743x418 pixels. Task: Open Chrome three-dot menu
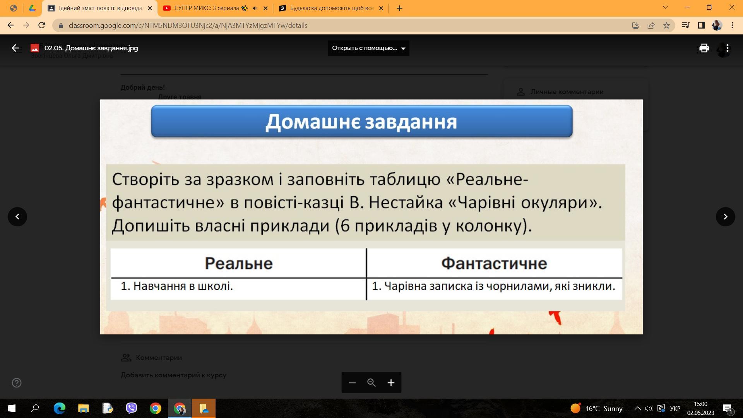tap(732, 25)
